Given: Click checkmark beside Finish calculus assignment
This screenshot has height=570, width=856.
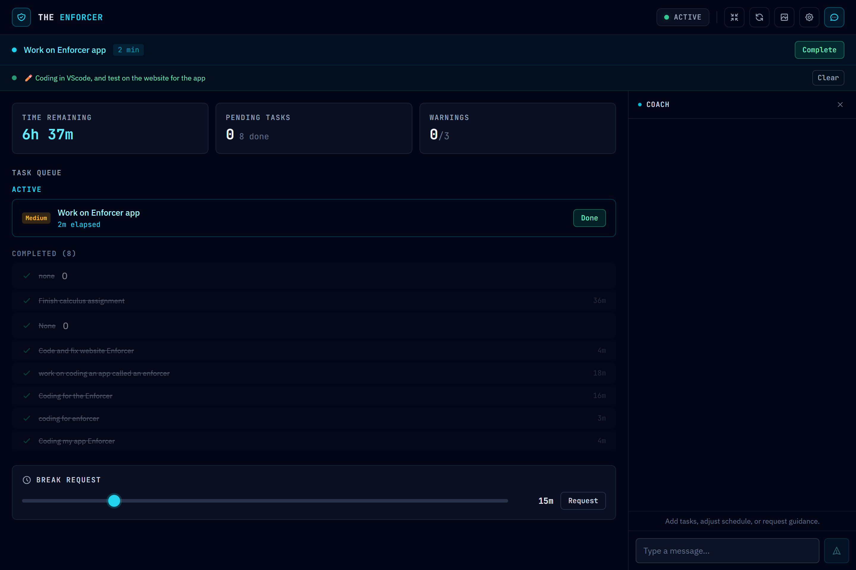Looking at the screenshot, I should pyautogui.click(x=26, y=301).
